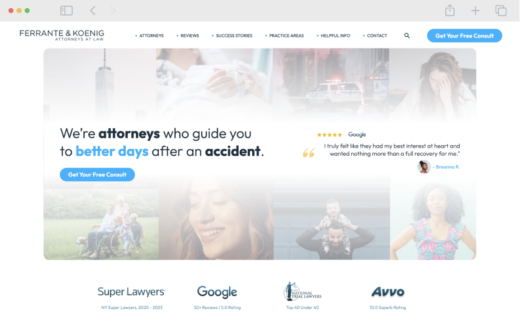Viewport: 520px width, 334px height.
Task: Click header Get Your Free Consult button
Action: click(465, 36)
